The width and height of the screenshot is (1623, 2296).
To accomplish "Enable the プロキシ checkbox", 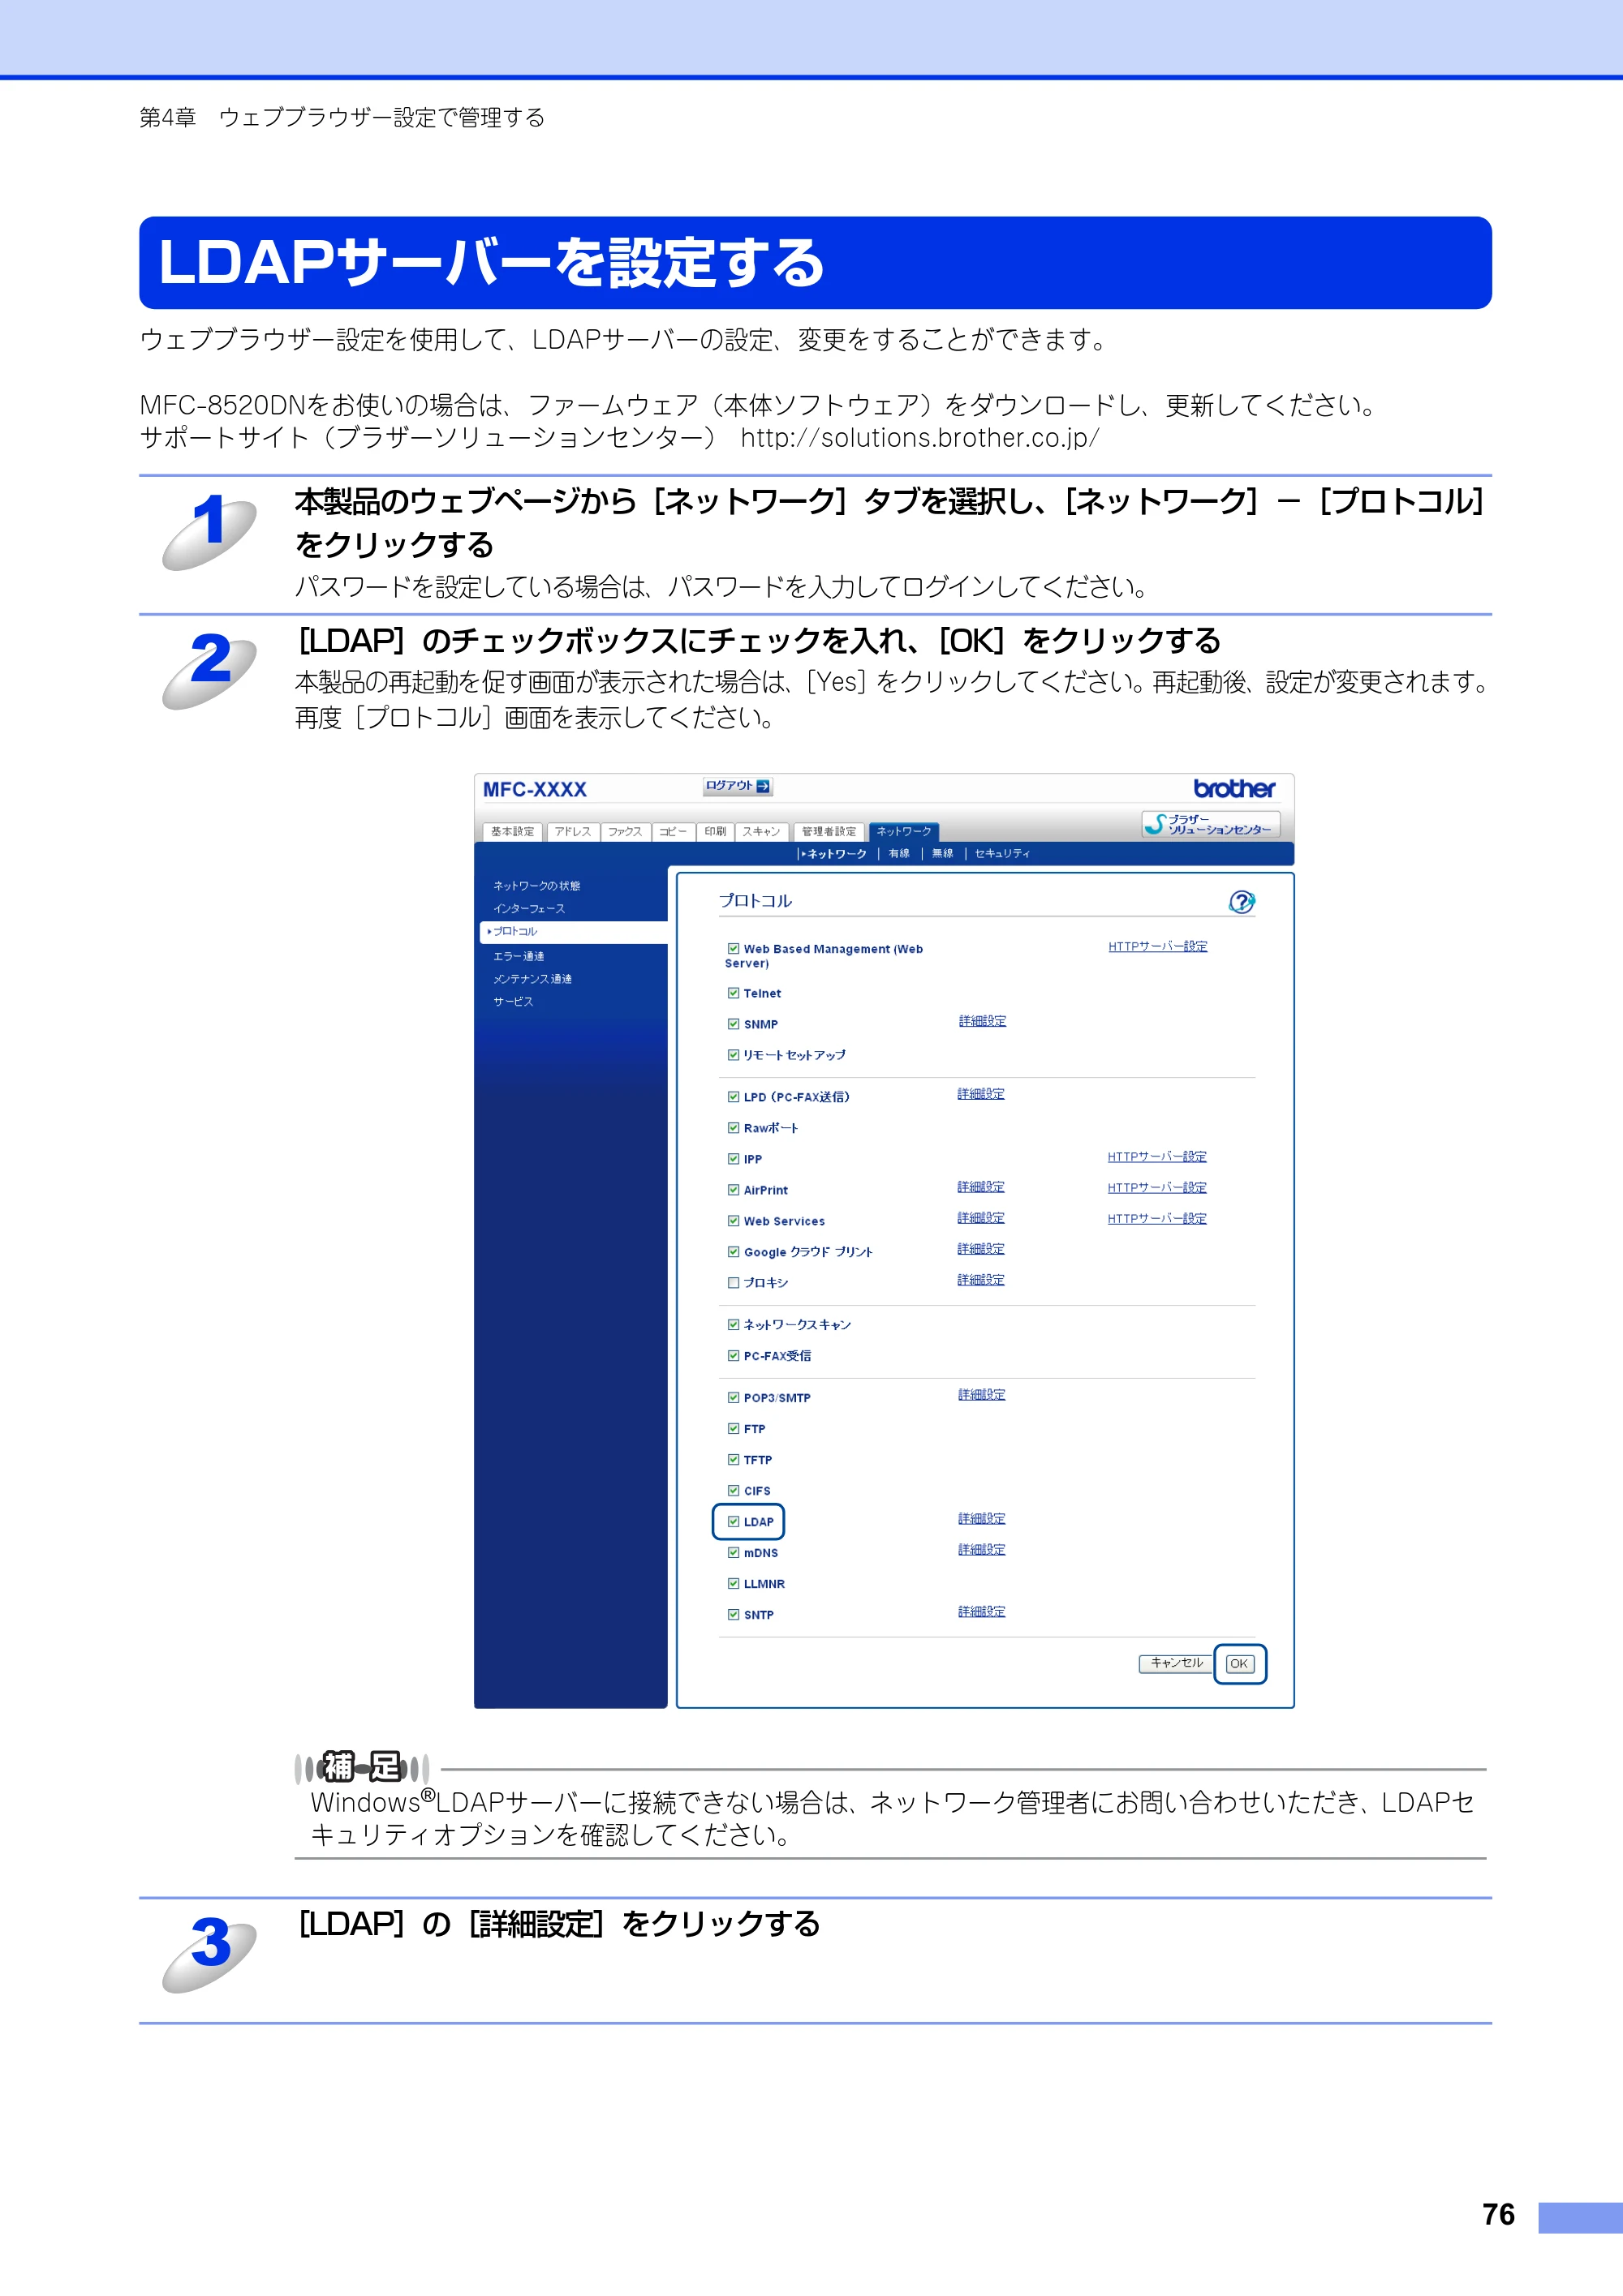I will pyautogui.click(x=734, y=1283).
